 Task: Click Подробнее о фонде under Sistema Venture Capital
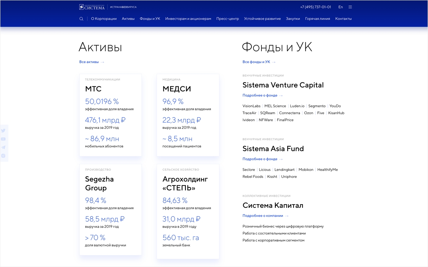[263, 96]
